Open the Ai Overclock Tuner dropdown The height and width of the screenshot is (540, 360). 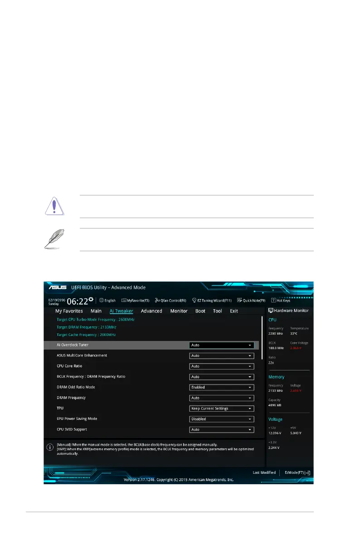point(222,345)
